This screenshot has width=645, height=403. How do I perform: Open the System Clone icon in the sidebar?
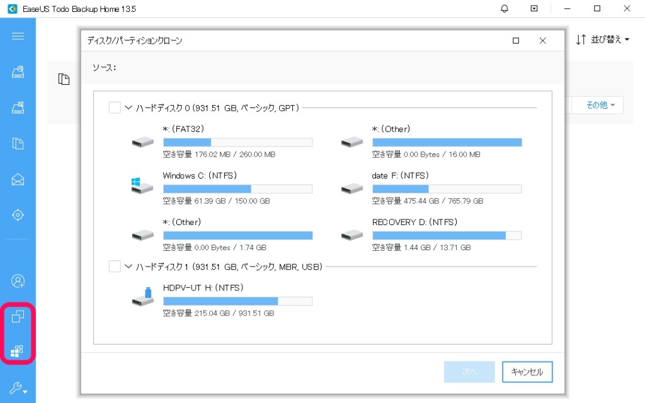pos(17,351)
